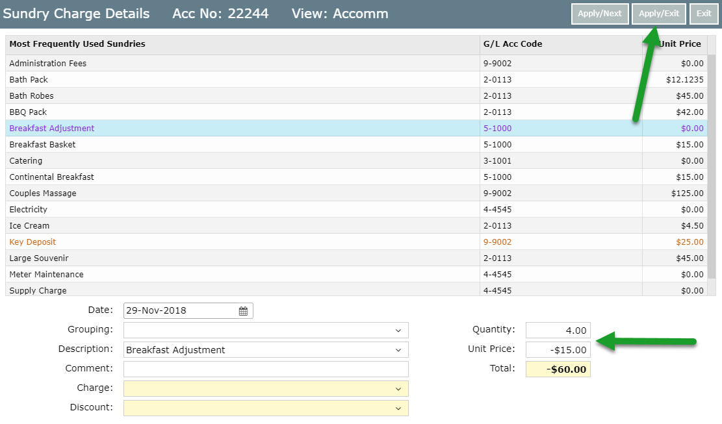The width and height of the screenshot is (722, 424).
Task: Choose Continental Breakfast in the list
Action: 356,177
